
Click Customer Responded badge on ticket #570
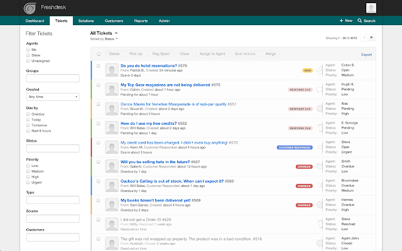point(295,147)
